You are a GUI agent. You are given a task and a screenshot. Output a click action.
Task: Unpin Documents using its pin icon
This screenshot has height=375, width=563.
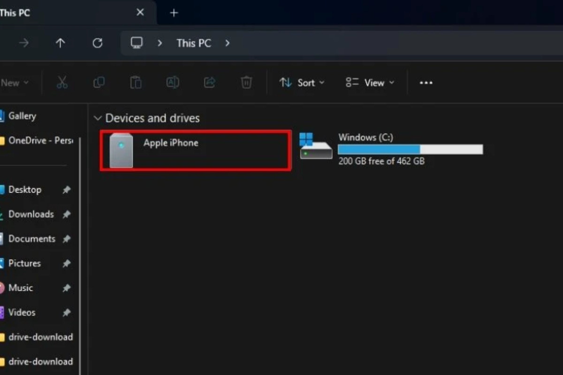tap(67, 239)
